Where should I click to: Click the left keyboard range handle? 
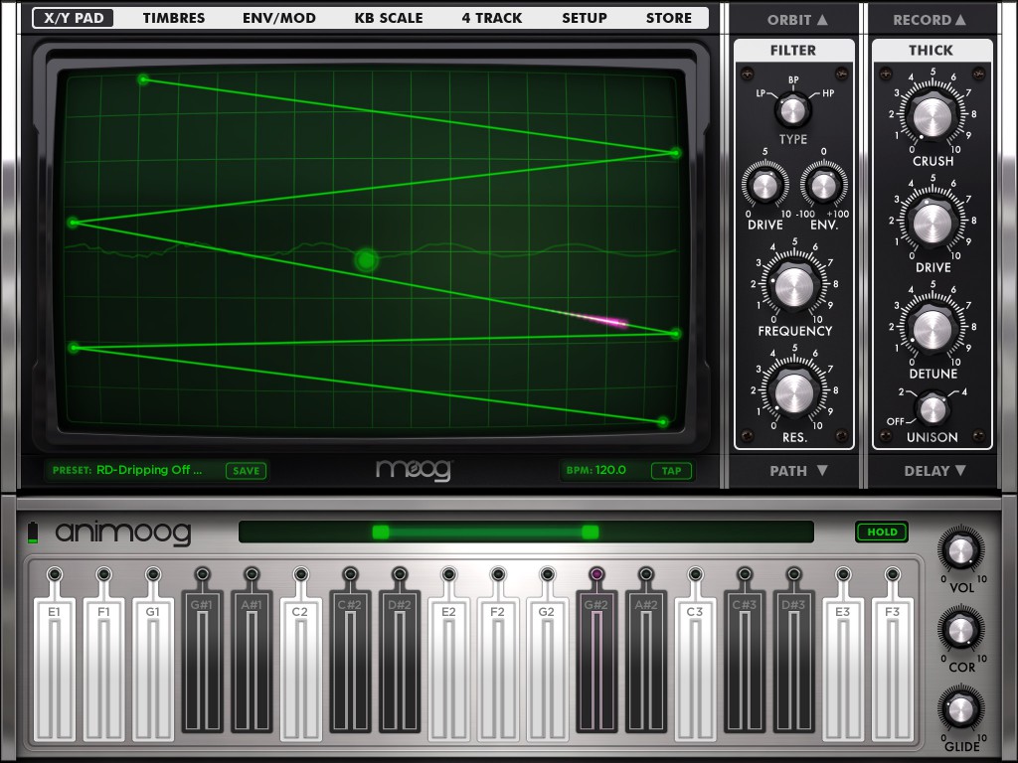point(381,533)
